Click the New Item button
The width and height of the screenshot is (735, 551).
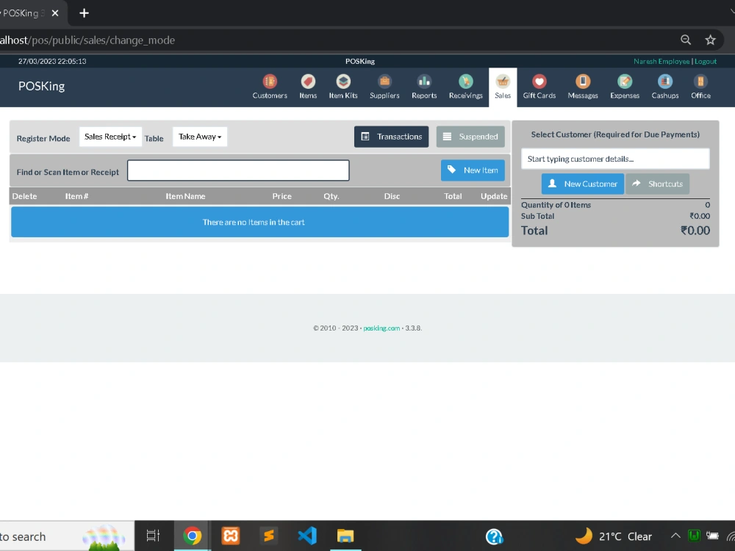[x=473, y=170]
